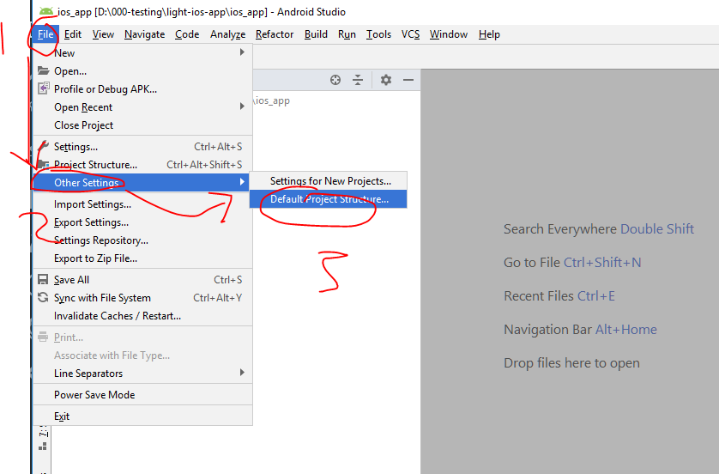
Task: Click the Search Everywhere Double Shift hint
Action: click(x=598, y=229)
